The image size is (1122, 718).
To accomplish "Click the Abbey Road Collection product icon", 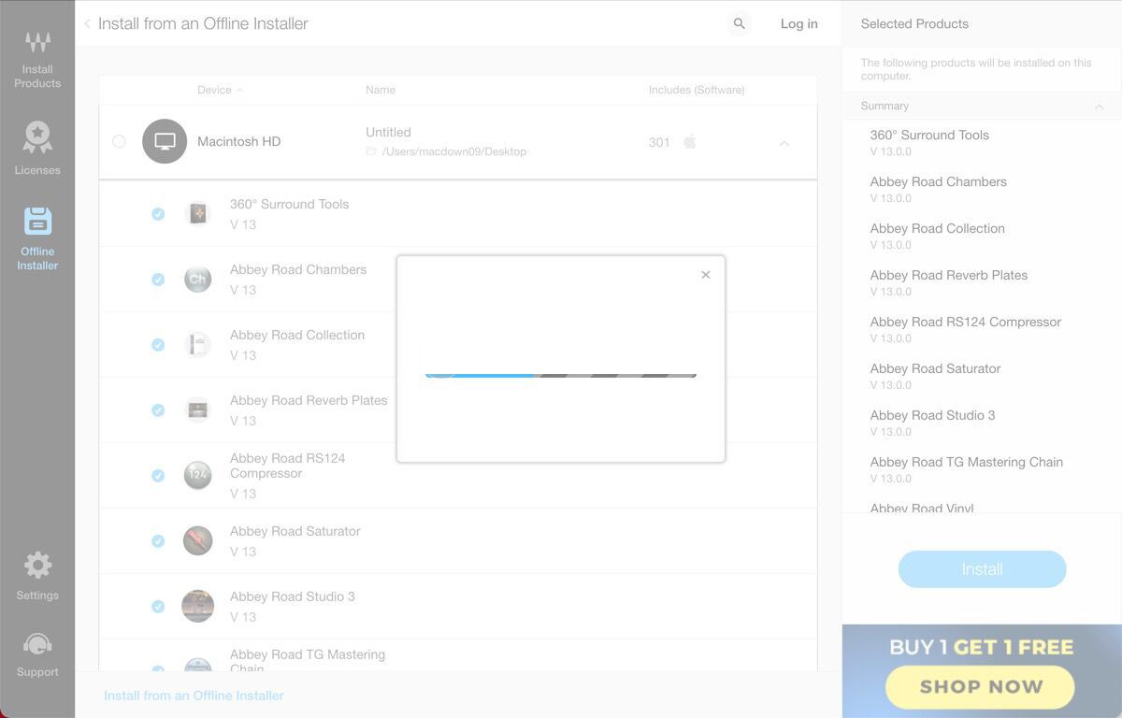I will tap(197, 344).
